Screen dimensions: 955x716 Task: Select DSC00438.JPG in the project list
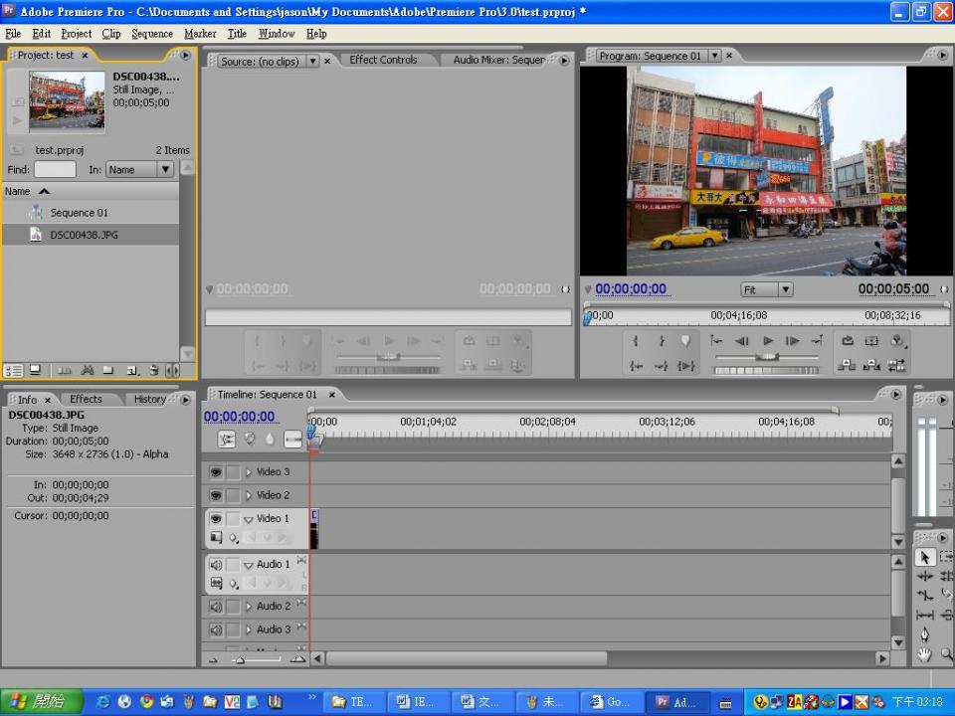84,235
